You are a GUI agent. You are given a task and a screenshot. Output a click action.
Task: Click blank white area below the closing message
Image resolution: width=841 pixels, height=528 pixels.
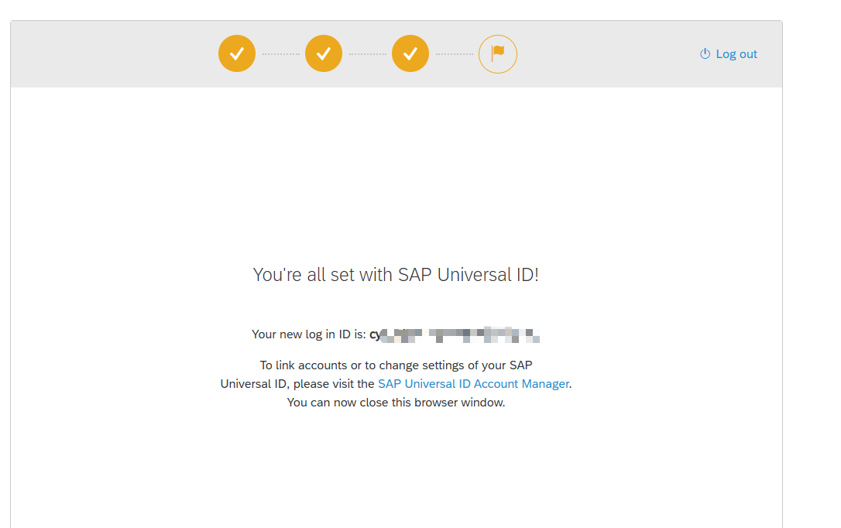point(396,472)
